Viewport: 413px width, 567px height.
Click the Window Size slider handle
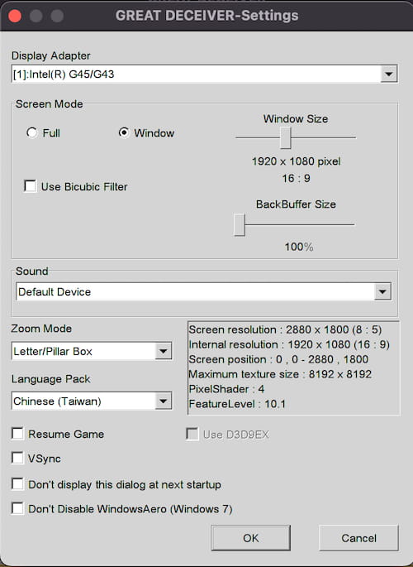pyautogui.click(x=285, y=137)
